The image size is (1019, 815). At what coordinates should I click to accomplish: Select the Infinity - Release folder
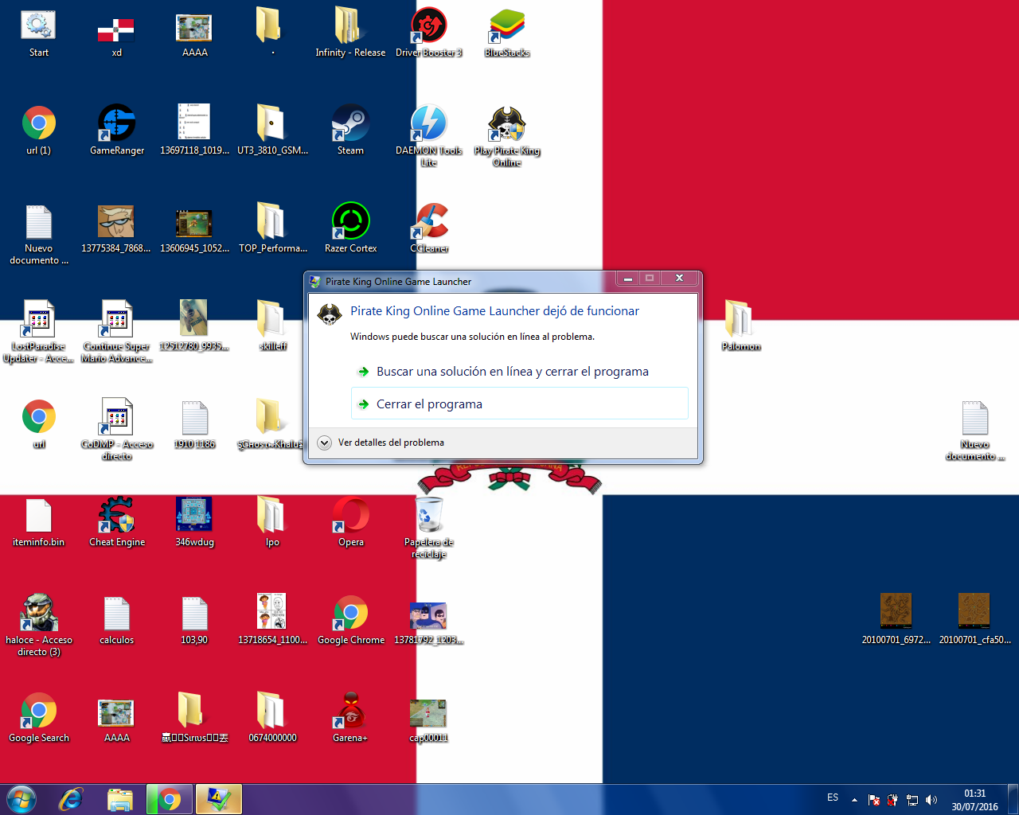click(350, 34)
